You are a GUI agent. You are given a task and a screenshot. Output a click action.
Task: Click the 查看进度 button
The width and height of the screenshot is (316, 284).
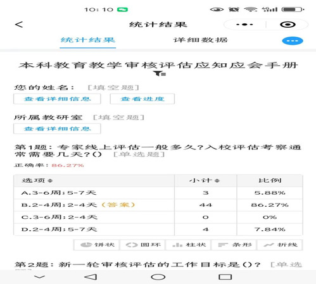pos(142,99)
